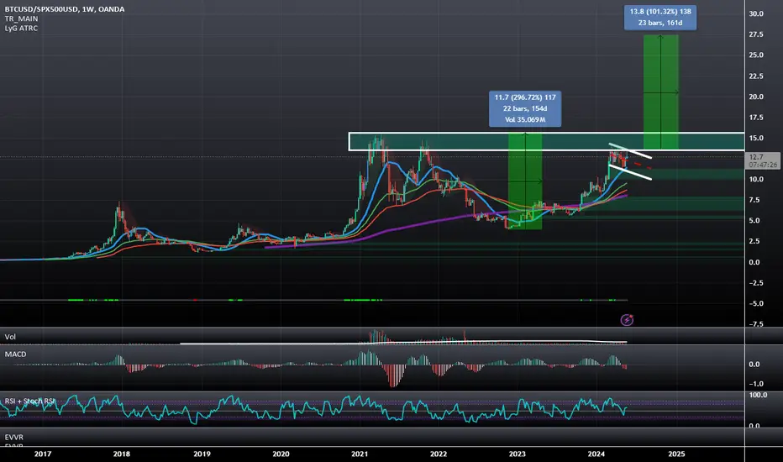This screenshot has height=462, width=783.
Task: Click the 30.0 price axis label
Action: pos(756,13)
